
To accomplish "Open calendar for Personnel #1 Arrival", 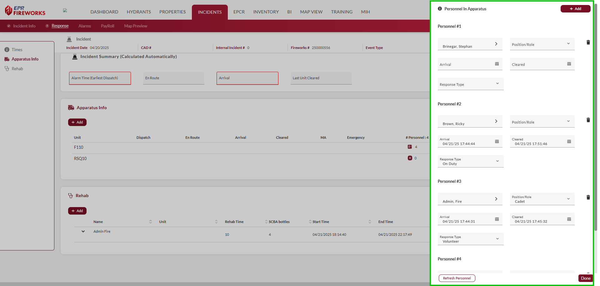I will [497, 64].
